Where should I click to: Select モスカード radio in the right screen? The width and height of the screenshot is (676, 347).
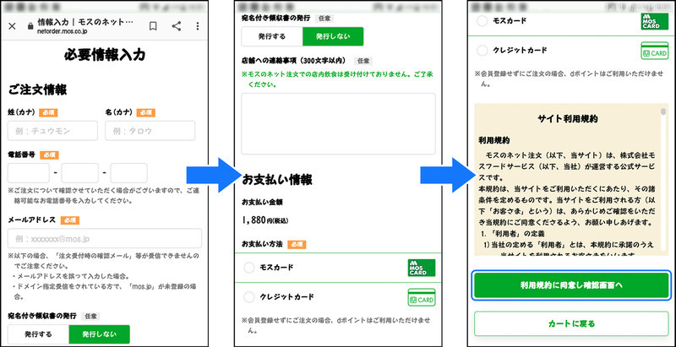tap(482, 20)
